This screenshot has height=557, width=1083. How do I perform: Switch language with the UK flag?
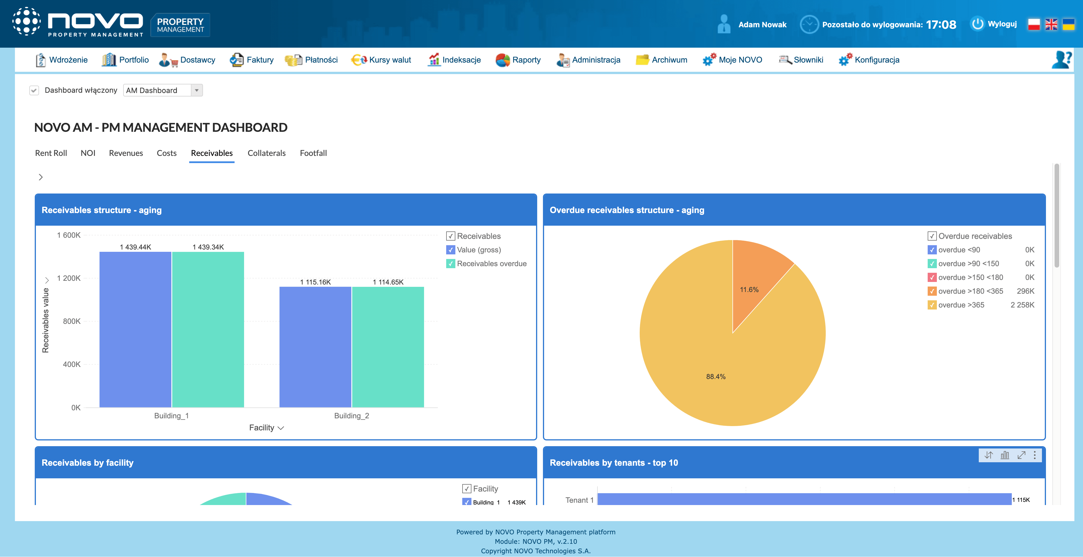(x=1051, y=24)
